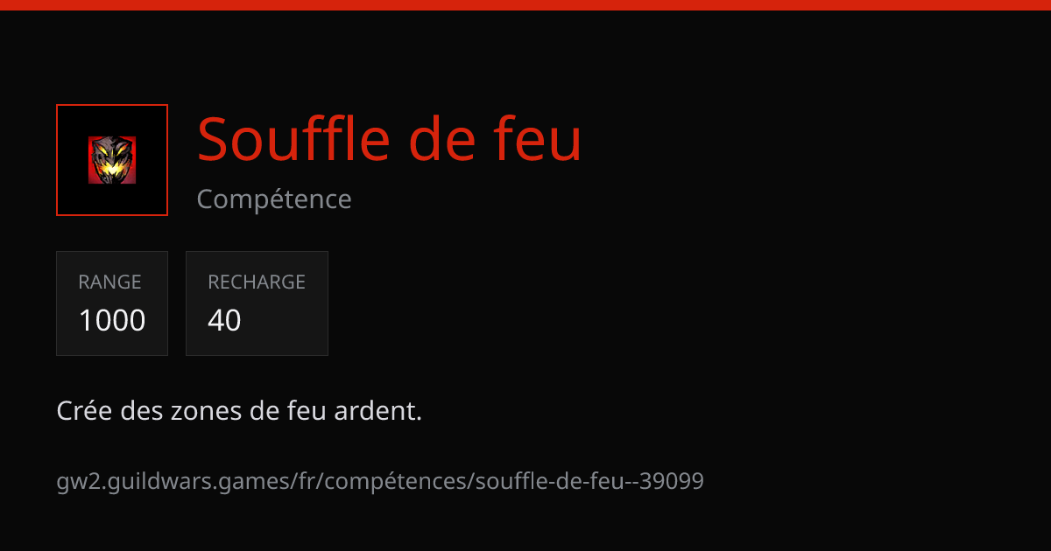Click the RANGE stat card
Image resolution: width=1051 pixels, height=551 pixels.
click(x=112, y=303)
